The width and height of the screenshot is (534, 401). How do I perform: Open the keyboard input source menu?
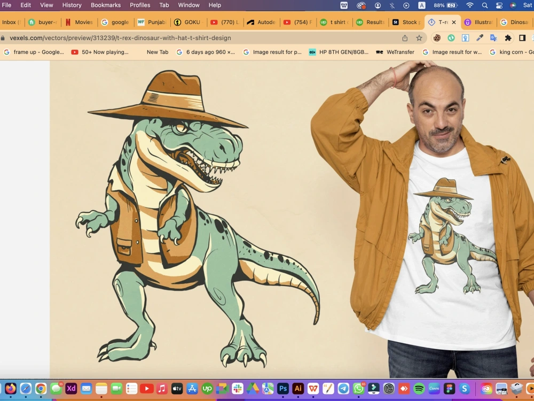coord(422,5)
